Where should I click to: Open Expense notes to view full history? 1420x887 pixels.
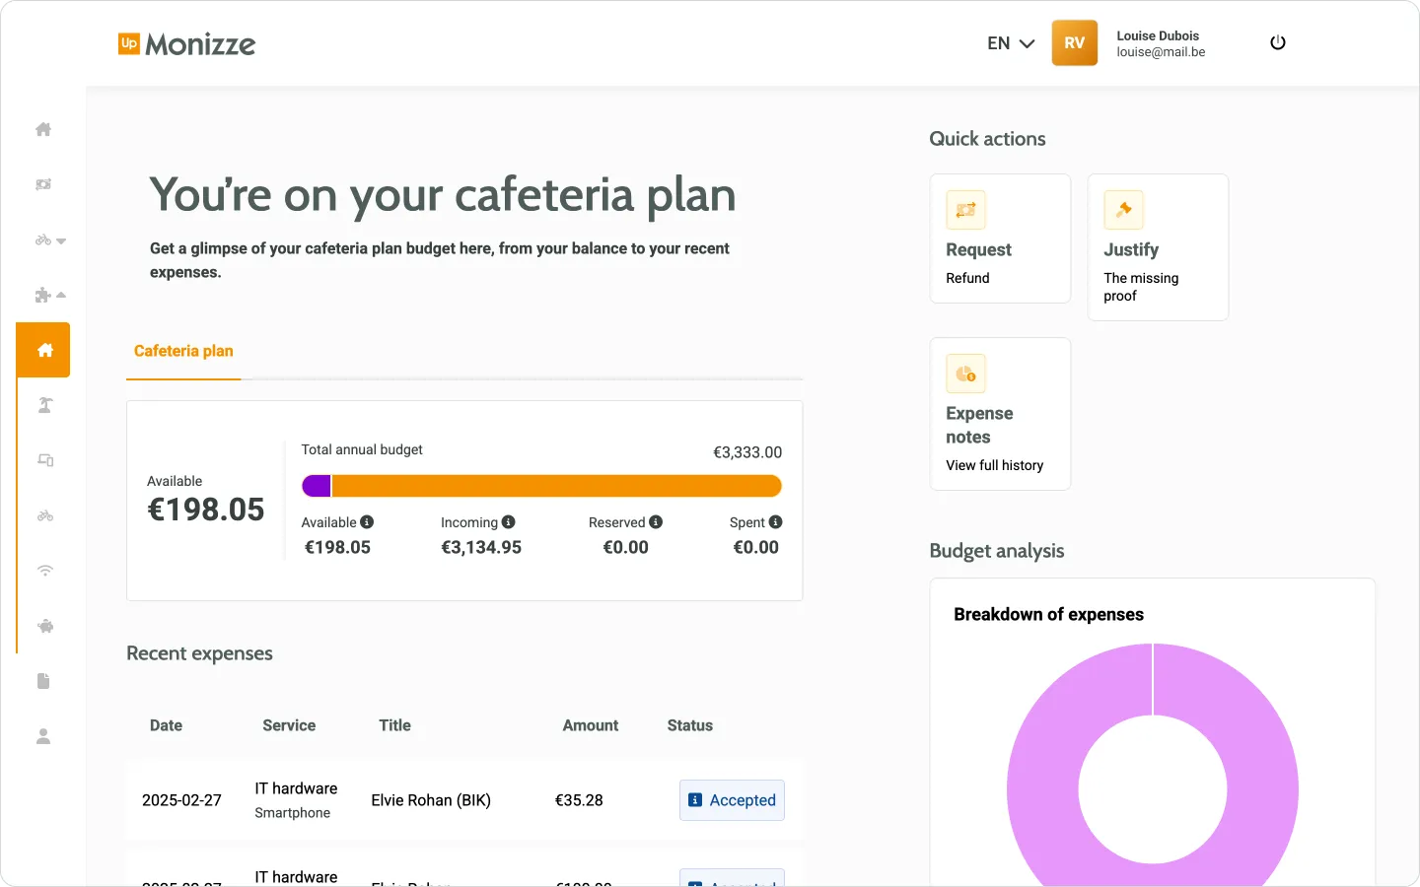pyautogui.click(x=999, y=414)
